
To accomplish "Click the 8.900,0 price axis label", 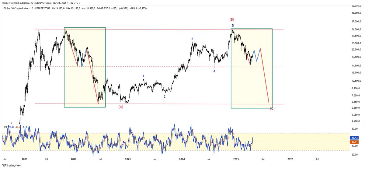I will [x=355, y=88].
